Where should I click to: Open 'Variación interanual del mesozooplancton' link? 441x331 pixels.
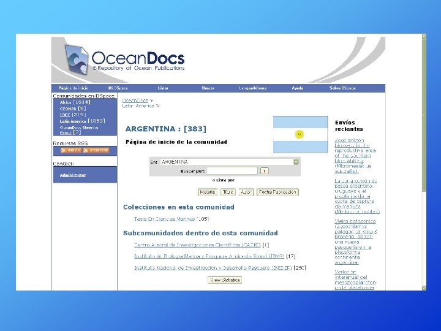point(355,280)
